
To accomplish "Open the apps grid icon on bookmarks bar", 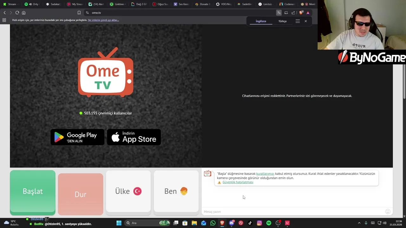I will (x=4, y=20).
